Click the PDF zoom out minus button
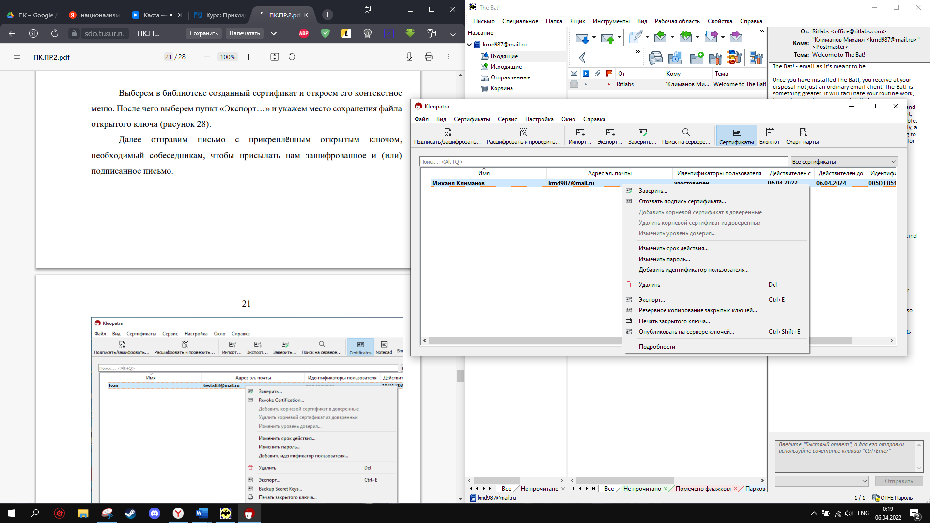 click(x=207, y=57)
